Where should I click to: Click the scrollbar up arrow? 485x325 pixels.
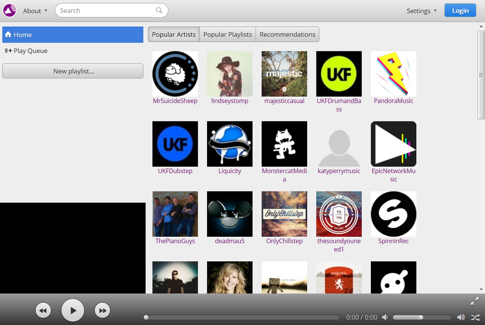pos(481,26)
